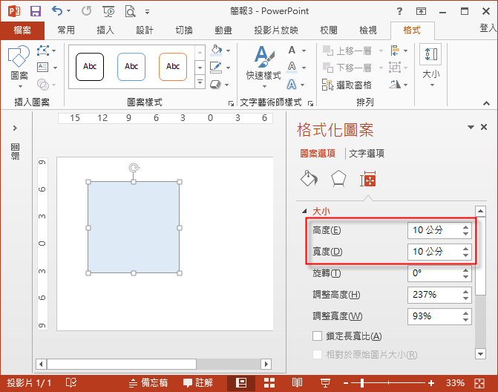Image resolution: width=498 pixels, height=392 pixels.
Task: Click the Text Box icon in Insert Shapes
Action: [x=43, y=67]
